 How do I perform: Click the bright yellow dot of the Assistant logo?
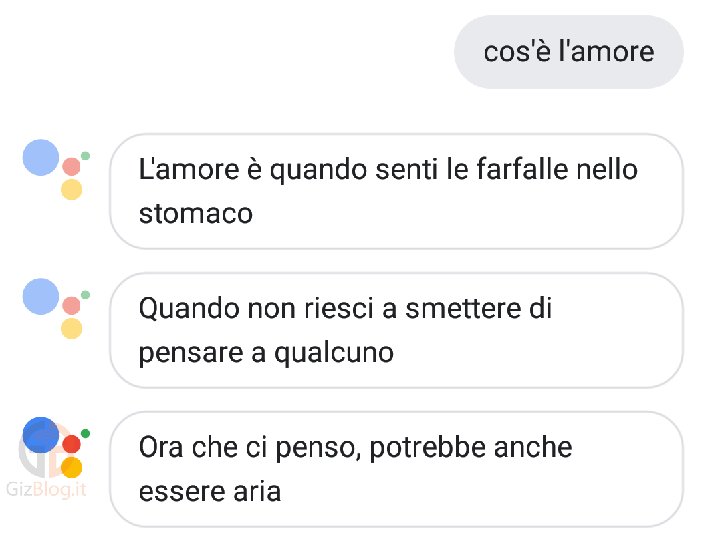[x=72, y=468]
